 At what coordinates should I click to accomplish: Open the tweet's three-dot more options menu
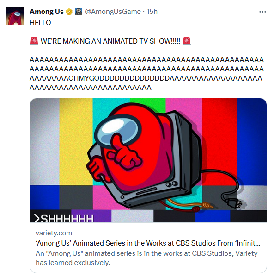(x=262, y=12)
